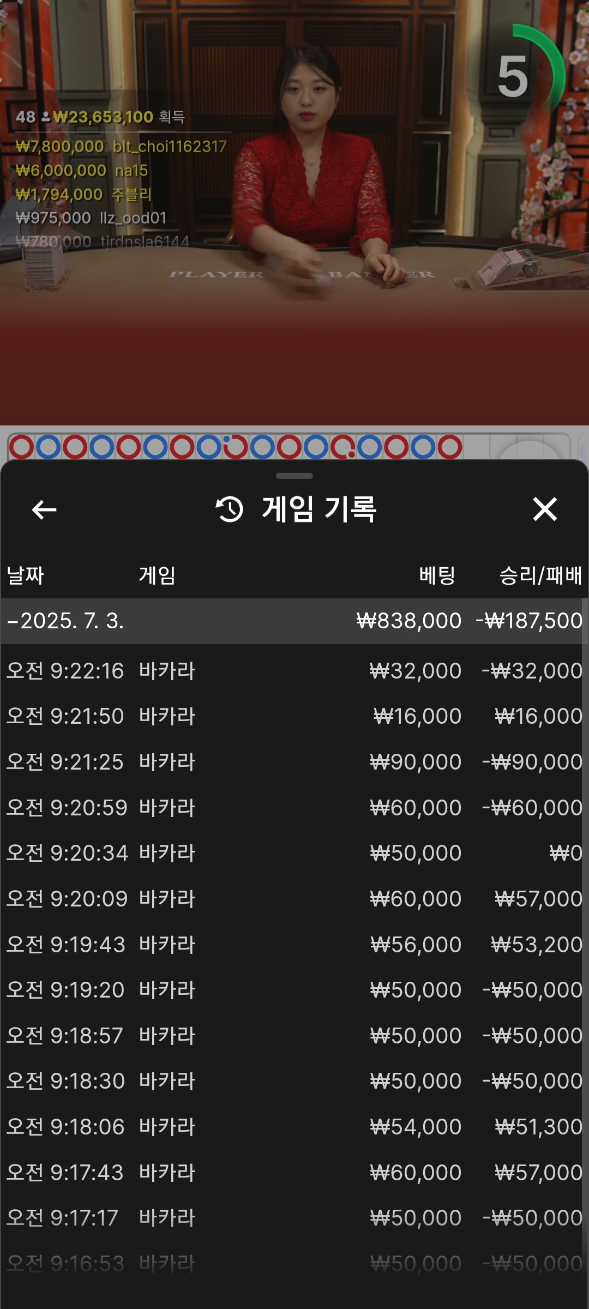Open the 오전 9:20:09 game record
Image resolution: width=589 pixels, height=1309 pixels.
(x=294, y=899)
